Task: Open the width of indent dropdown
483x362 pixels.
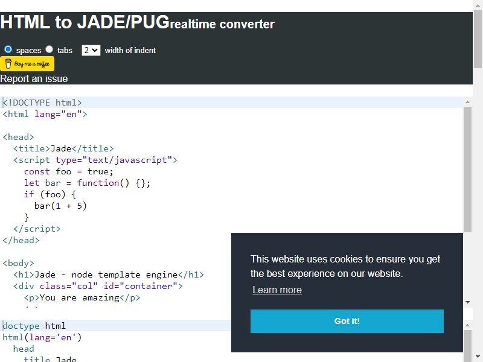Action: [x=91, y=50]
